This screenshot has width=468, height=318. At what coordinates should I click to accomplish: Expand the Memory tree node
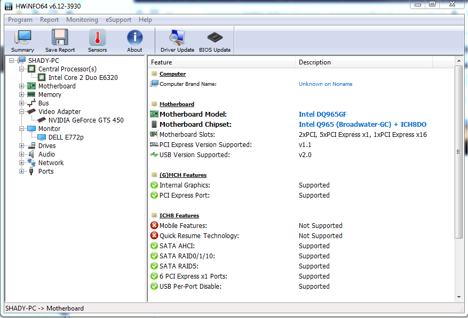pyautogui.click(x=21, y=94)
